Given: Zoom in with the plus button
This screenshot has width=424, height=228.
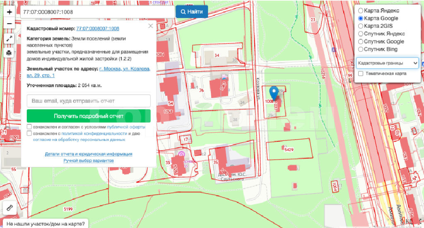Looking at the screenshot, I should pyautogui.click(x=9, y=12).
